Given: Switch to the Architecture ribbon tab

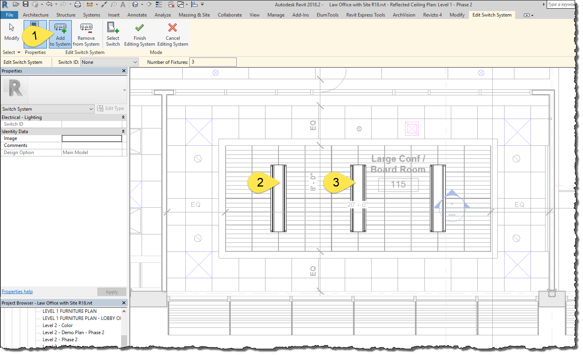Looking at the screenshot, I should [36, 15].
